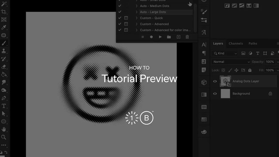Screen dimensions: 279x157
Task: Open the Paths tab
Action: click(x=253, y=43)
